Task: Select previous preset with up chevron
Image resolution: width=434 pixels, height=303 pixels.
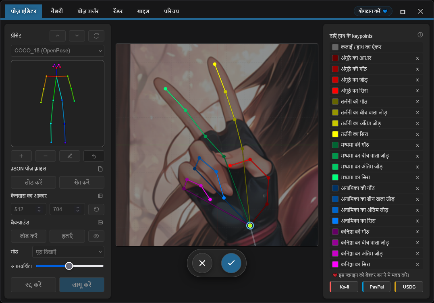Action: click(x=58, y=36)
